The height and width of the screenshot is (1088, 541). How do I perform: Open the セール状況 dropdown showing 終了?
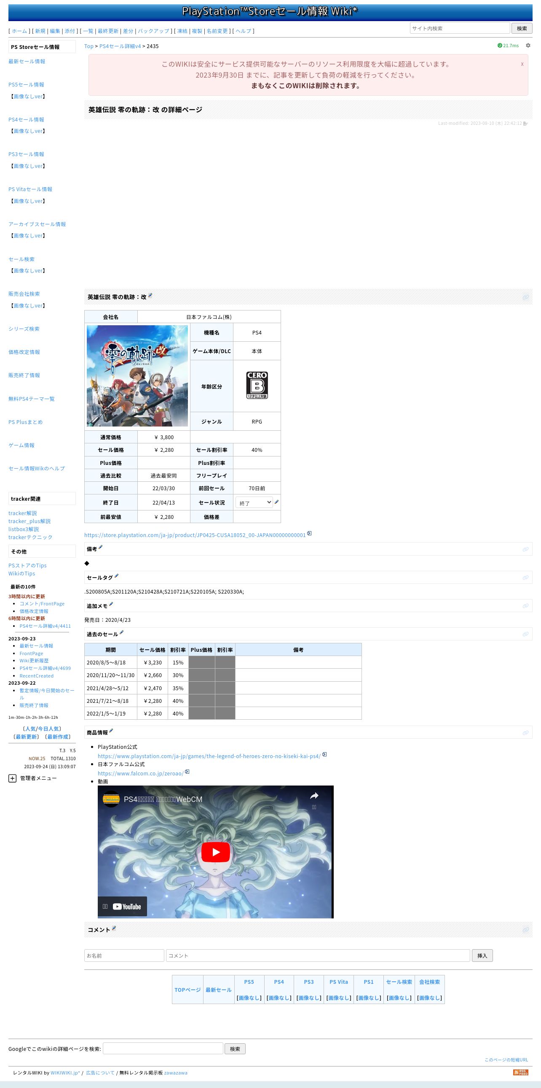pos(254,502)
